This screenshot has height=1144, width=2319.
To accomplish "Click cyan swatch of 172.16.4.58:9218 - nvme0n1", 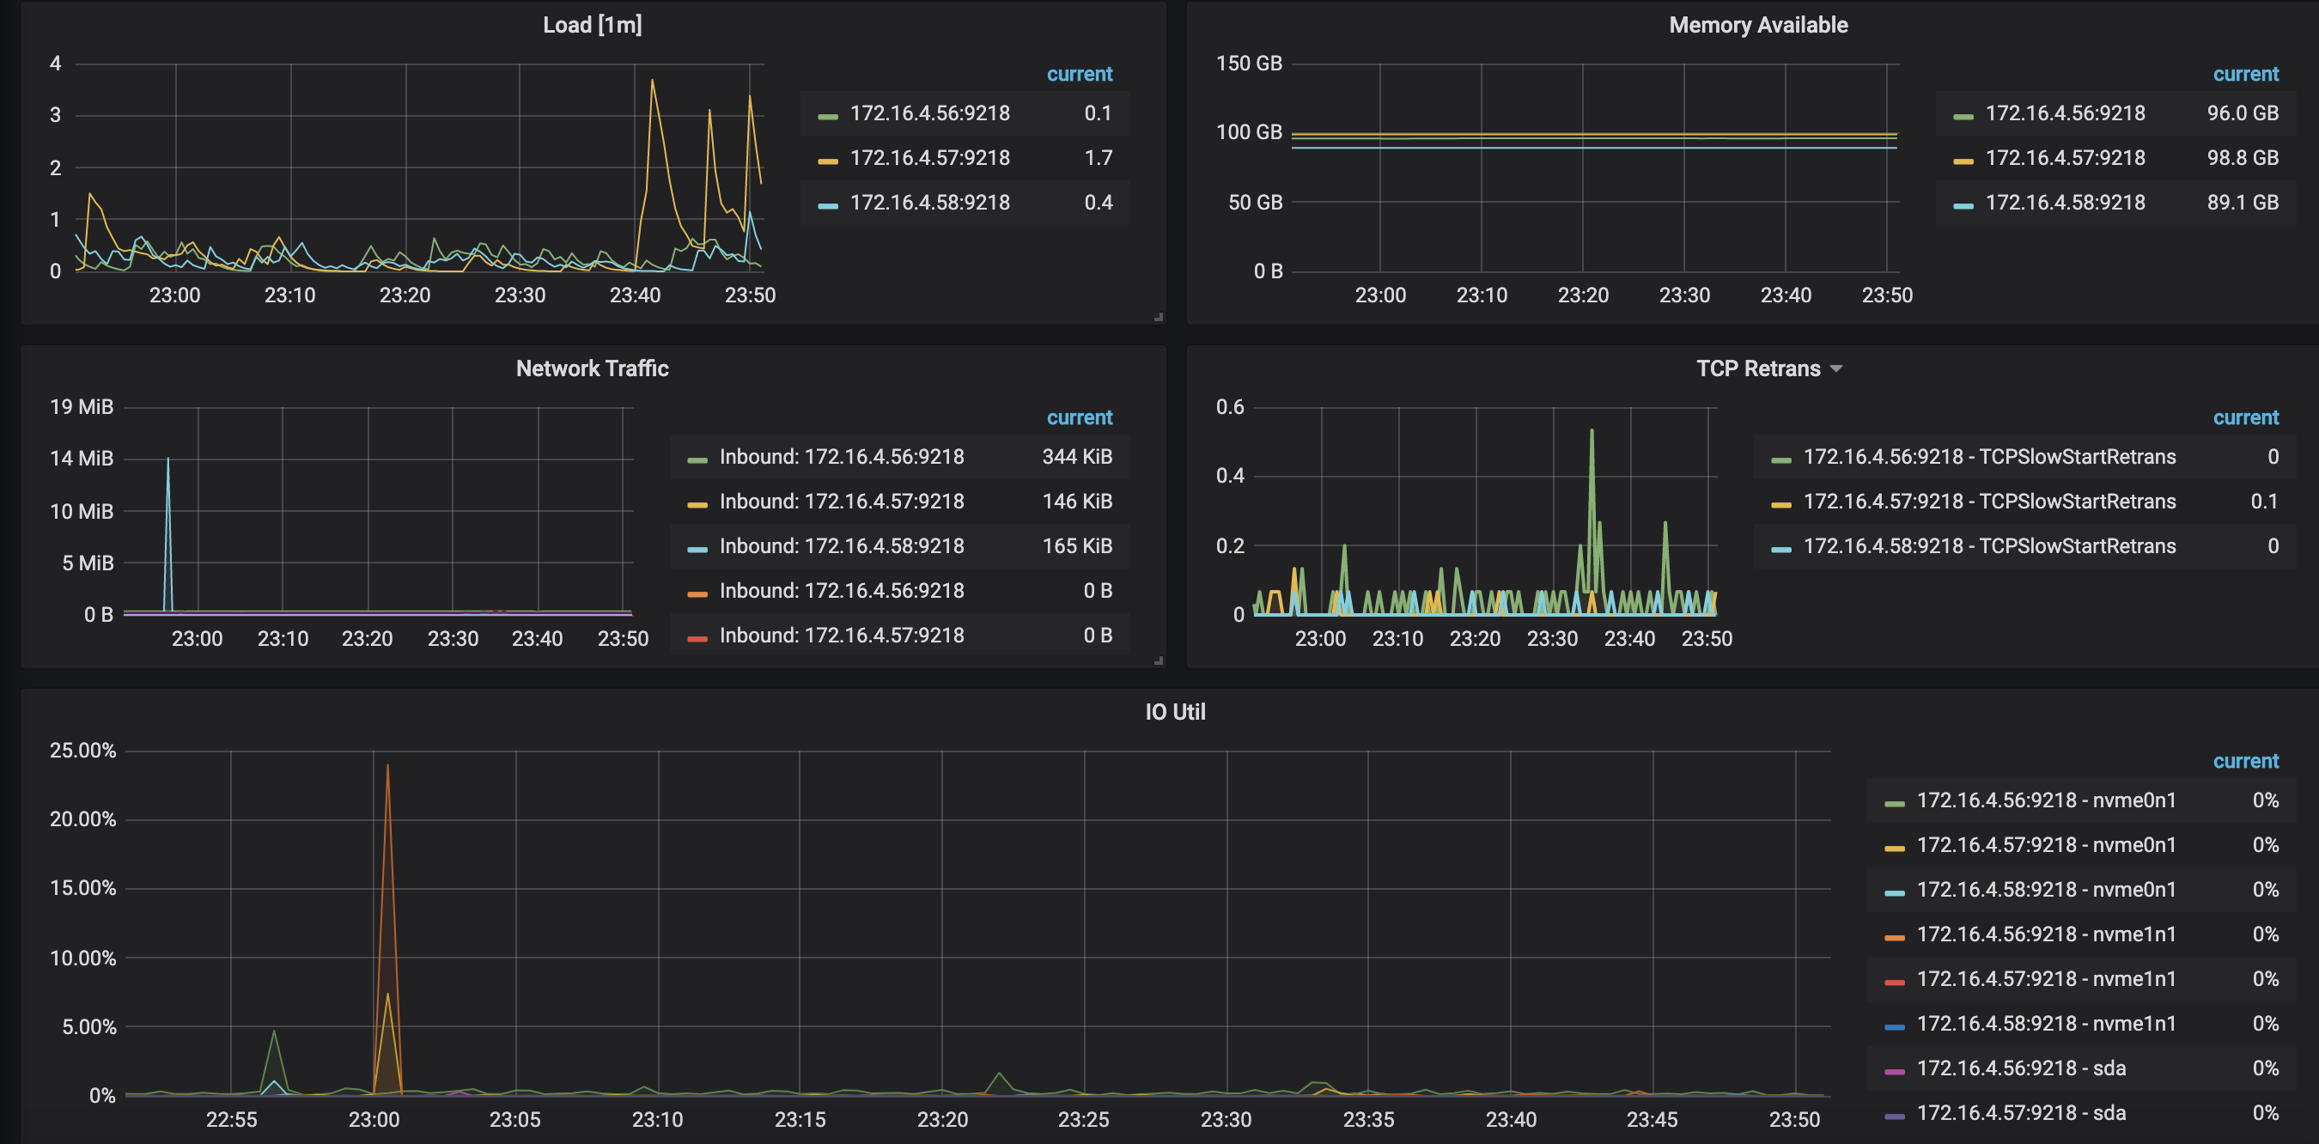I will [1893, 893].
